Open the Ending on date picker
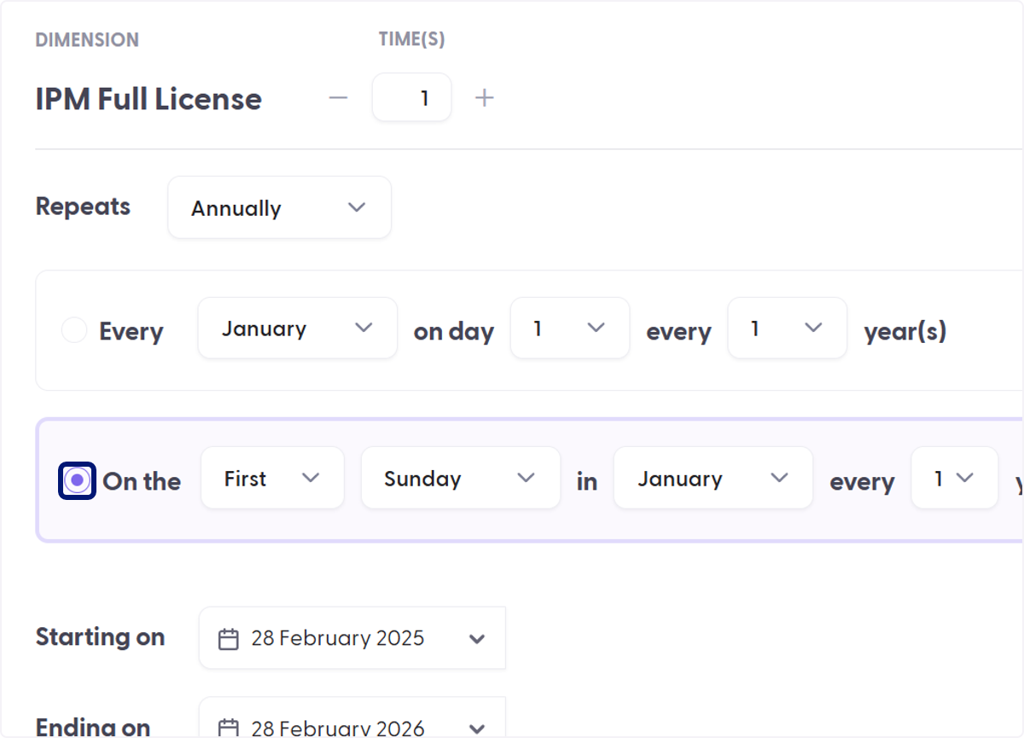The image size is (1024, 738). [352, 718]
